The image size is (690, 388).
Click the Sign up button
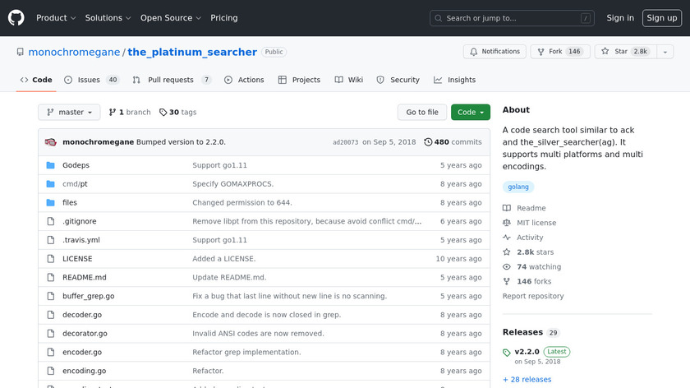pos(661,18)
